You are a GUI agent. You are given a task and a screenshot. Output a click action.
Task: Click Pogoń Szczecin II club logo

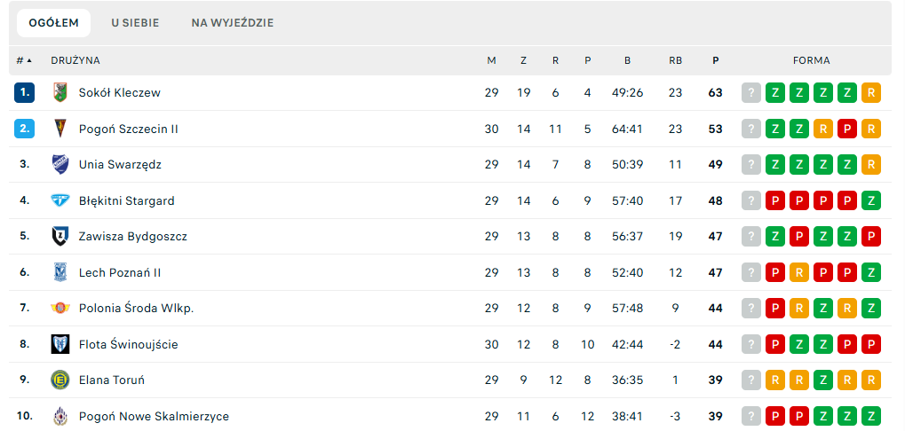pos(60,129)
